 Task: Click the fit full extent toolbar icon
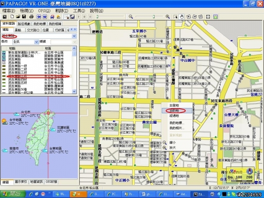(x=208, y=16)
